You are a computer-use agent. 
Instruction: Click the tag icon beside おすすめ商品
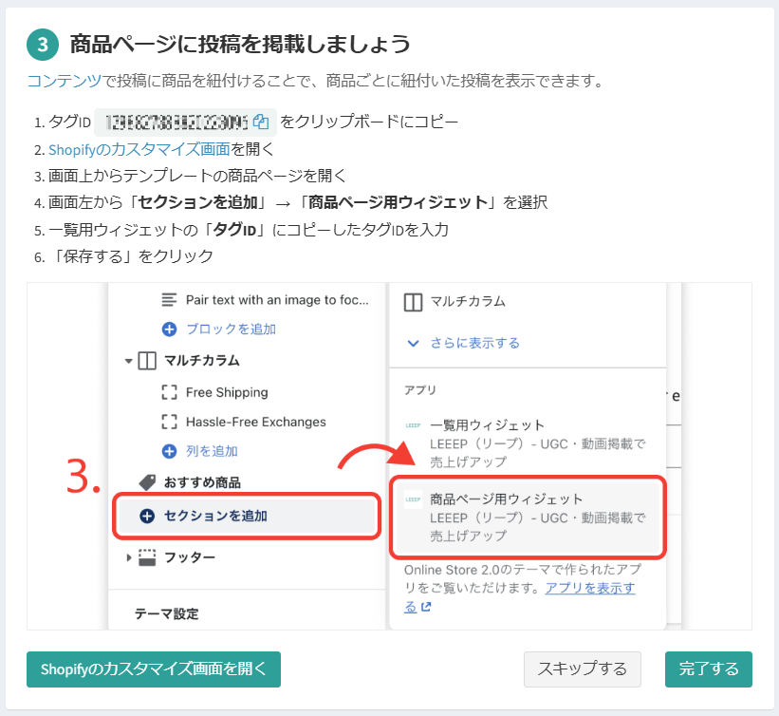coord(147,482)
